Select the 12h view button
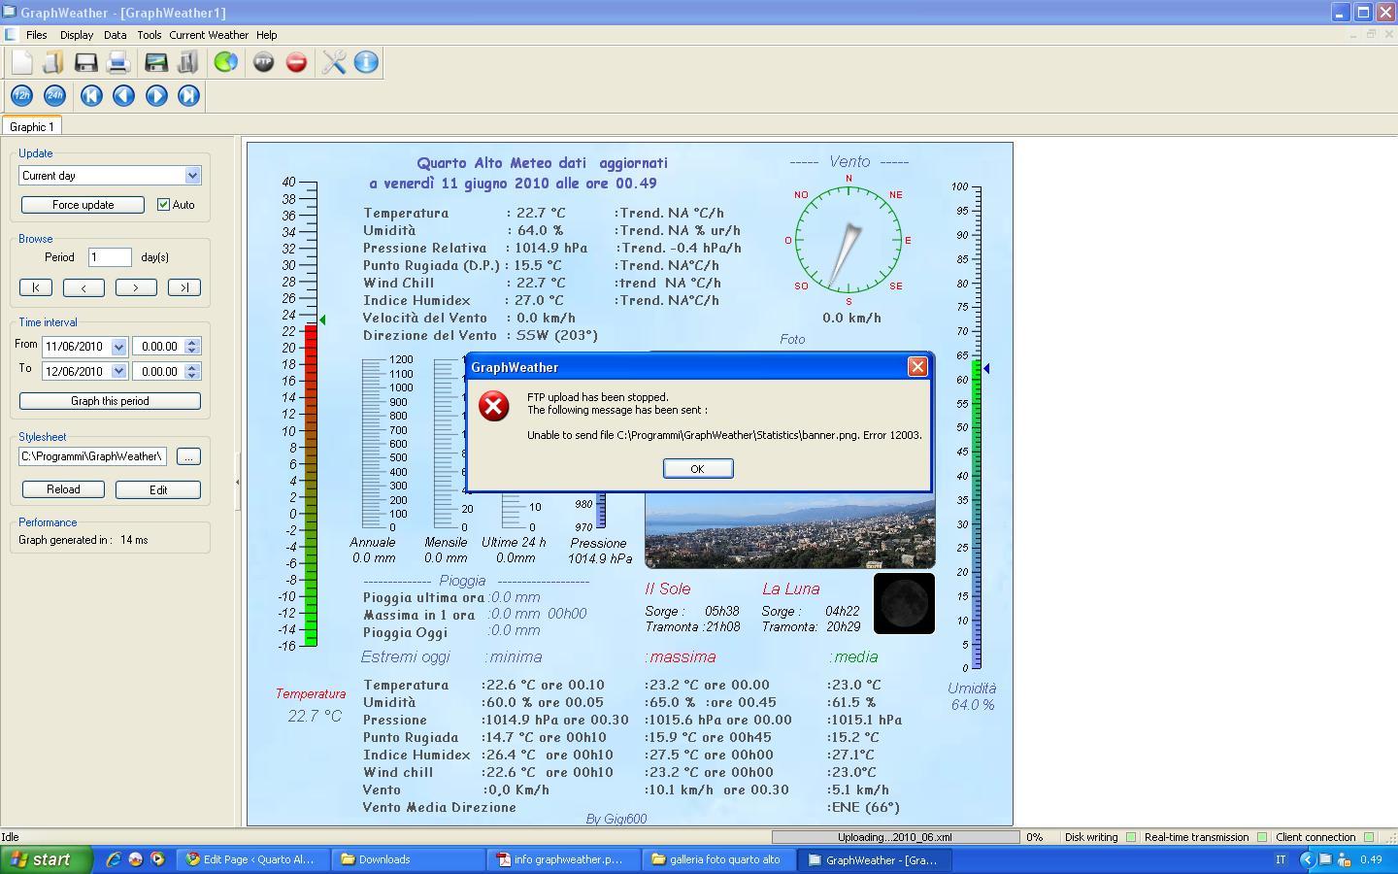The height and width of the screenshot is (874, 1398). (x=21, y=95)
